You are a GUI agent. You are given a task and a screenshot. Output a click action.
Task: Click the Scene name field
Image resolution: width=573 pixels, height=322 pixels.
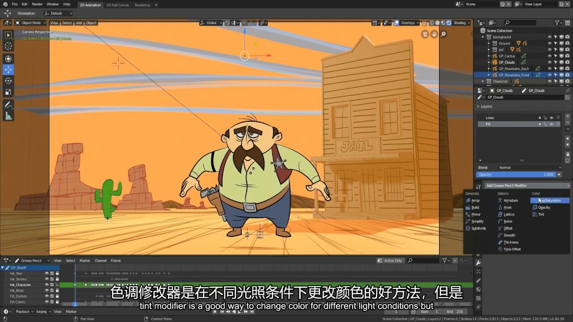[482, 4]
